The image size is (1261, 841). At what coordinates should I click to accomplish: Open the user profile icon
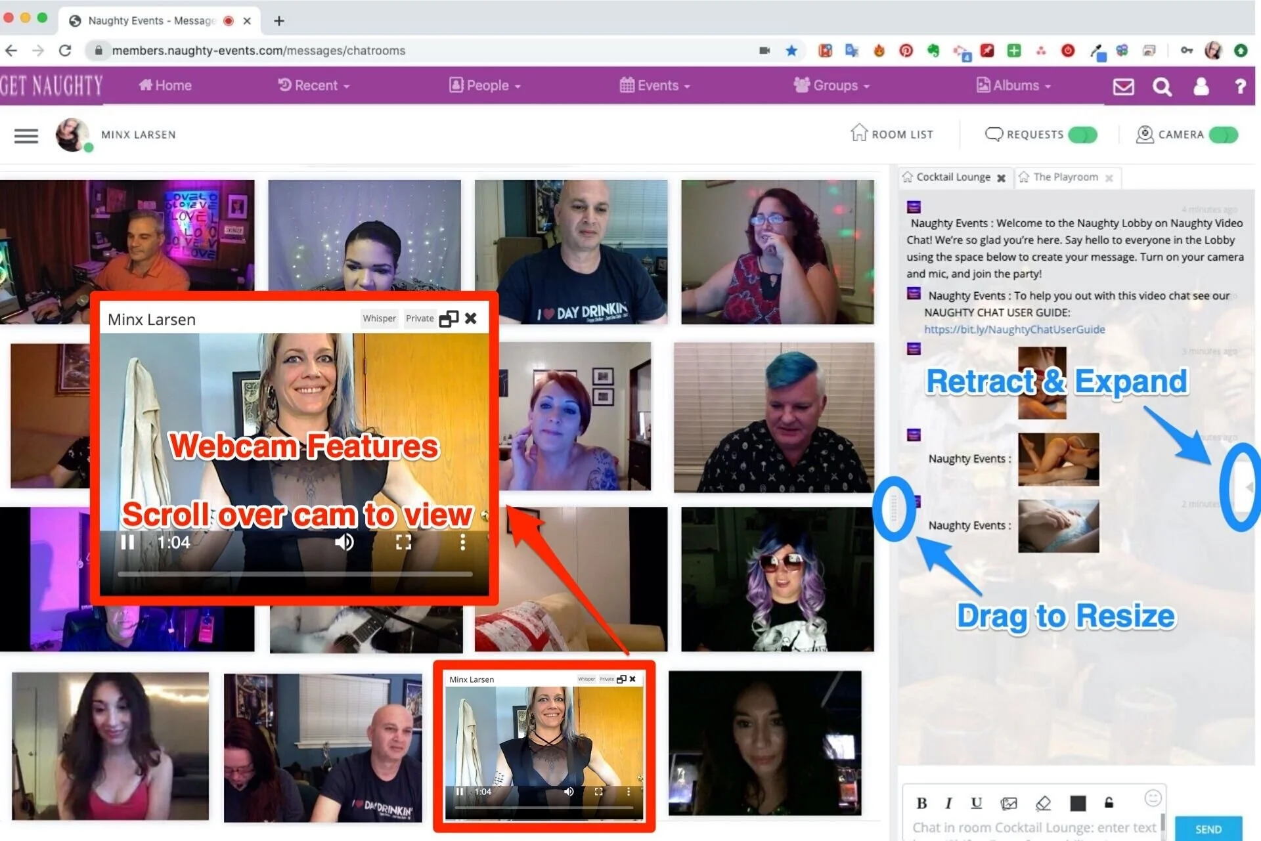point(1201,86)
